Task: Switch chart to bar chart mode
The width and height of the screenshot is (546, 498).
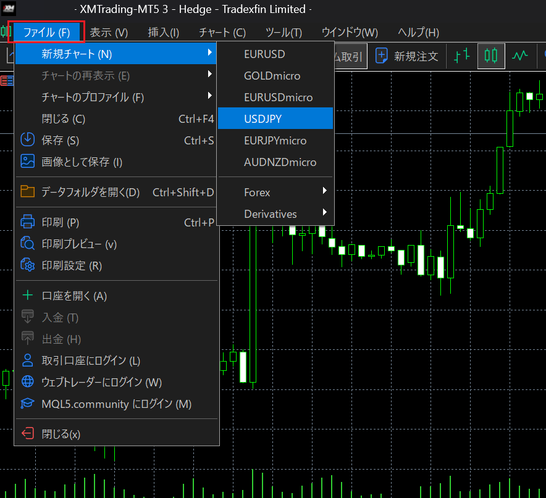Action: tap(461, 56)
